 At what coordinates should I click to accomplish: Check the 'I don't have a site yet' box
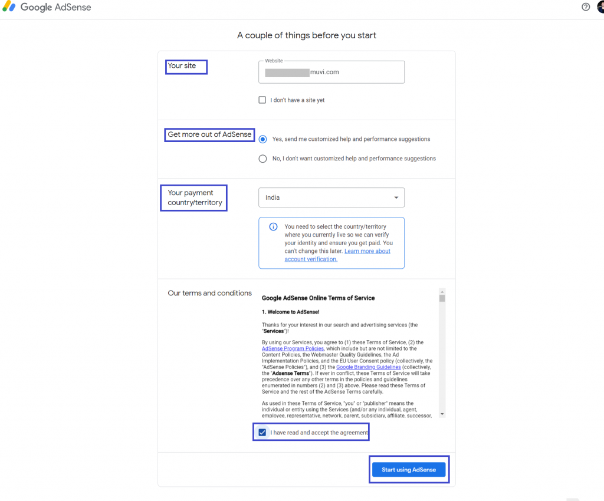point(262,100)
